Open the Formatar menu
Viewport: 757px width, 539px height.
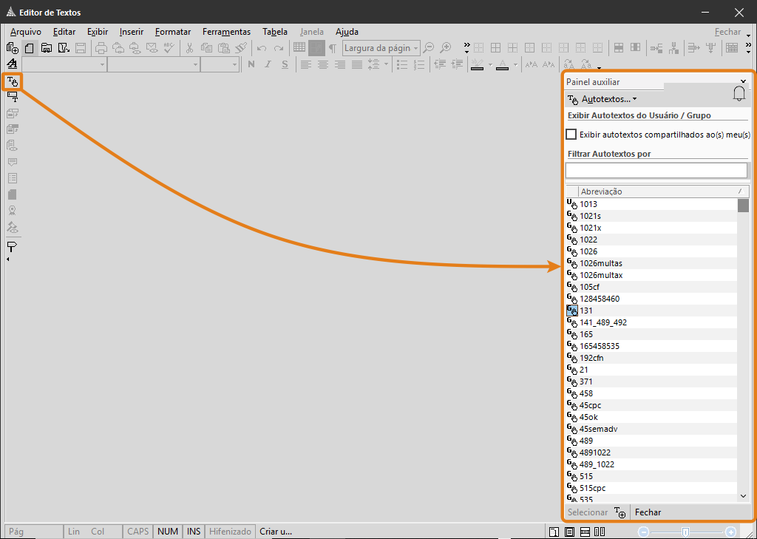173,32
